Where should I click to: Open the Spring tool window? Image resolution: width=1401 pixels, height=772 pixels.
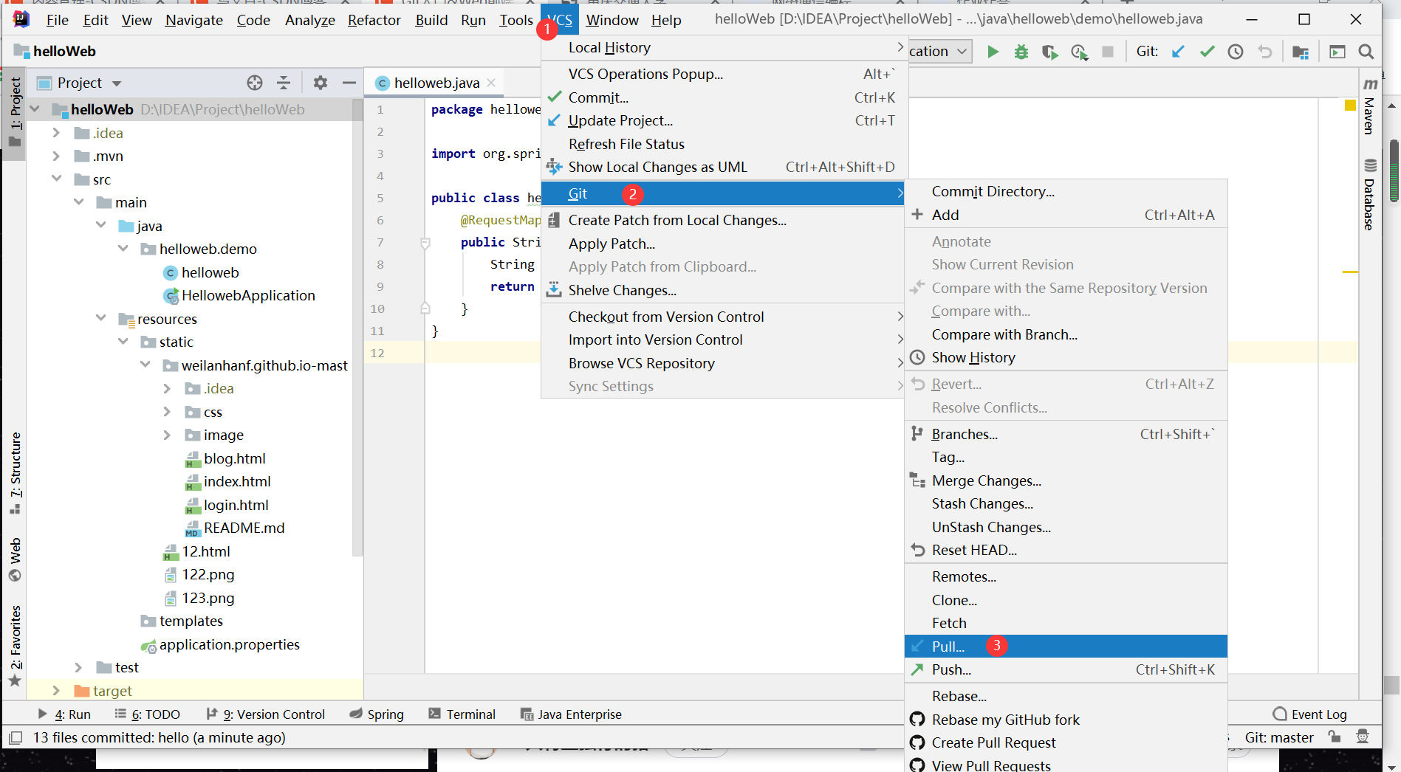click(x=377, y=714)
